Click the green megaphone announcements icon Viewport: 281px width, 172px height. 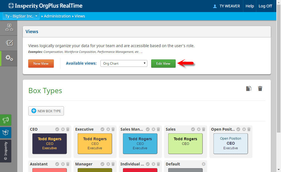tap(5, 120)
